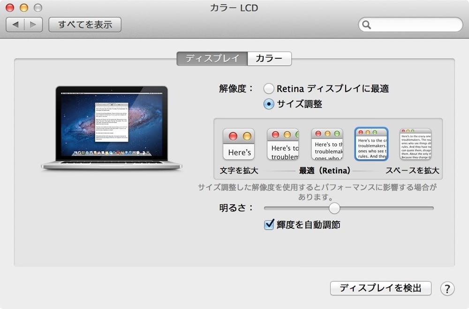The width and height of the screenshot is (469, 309).
Task: Choose the 最適 (Retina) middle scaling thumbnail
Action: tap(327, 144)
